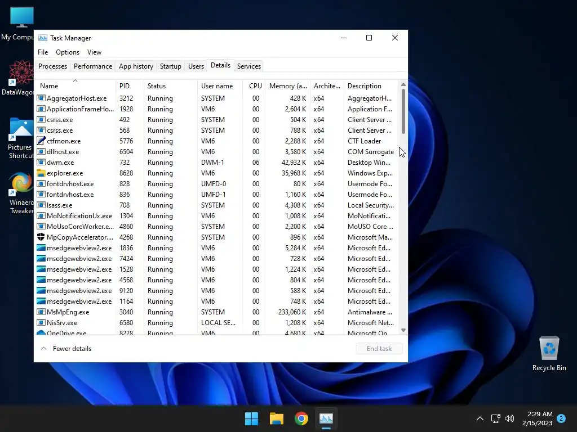Open the clock and date flyout
Image resolution: width=577 pixels, height=432 pixels.
pyautogui.click(x=538, y=418)
